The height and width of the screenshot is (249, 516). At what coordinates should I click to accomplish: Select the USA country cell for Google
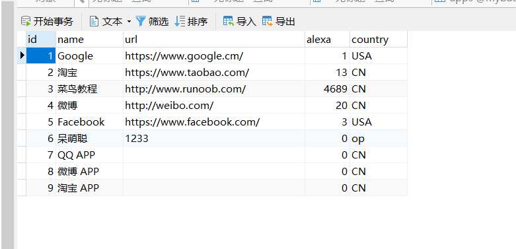pyautogui.click(x=379, y=56)
